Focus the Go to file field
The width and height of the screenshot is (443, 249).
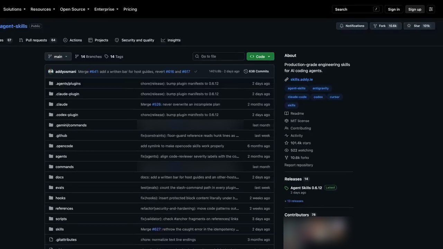pyautogui.click(x=219, y=56)
